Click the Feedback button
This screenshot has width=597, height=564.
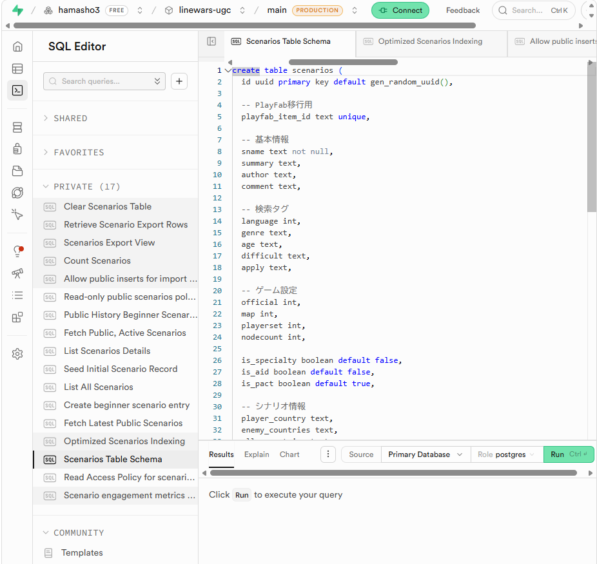463,10
